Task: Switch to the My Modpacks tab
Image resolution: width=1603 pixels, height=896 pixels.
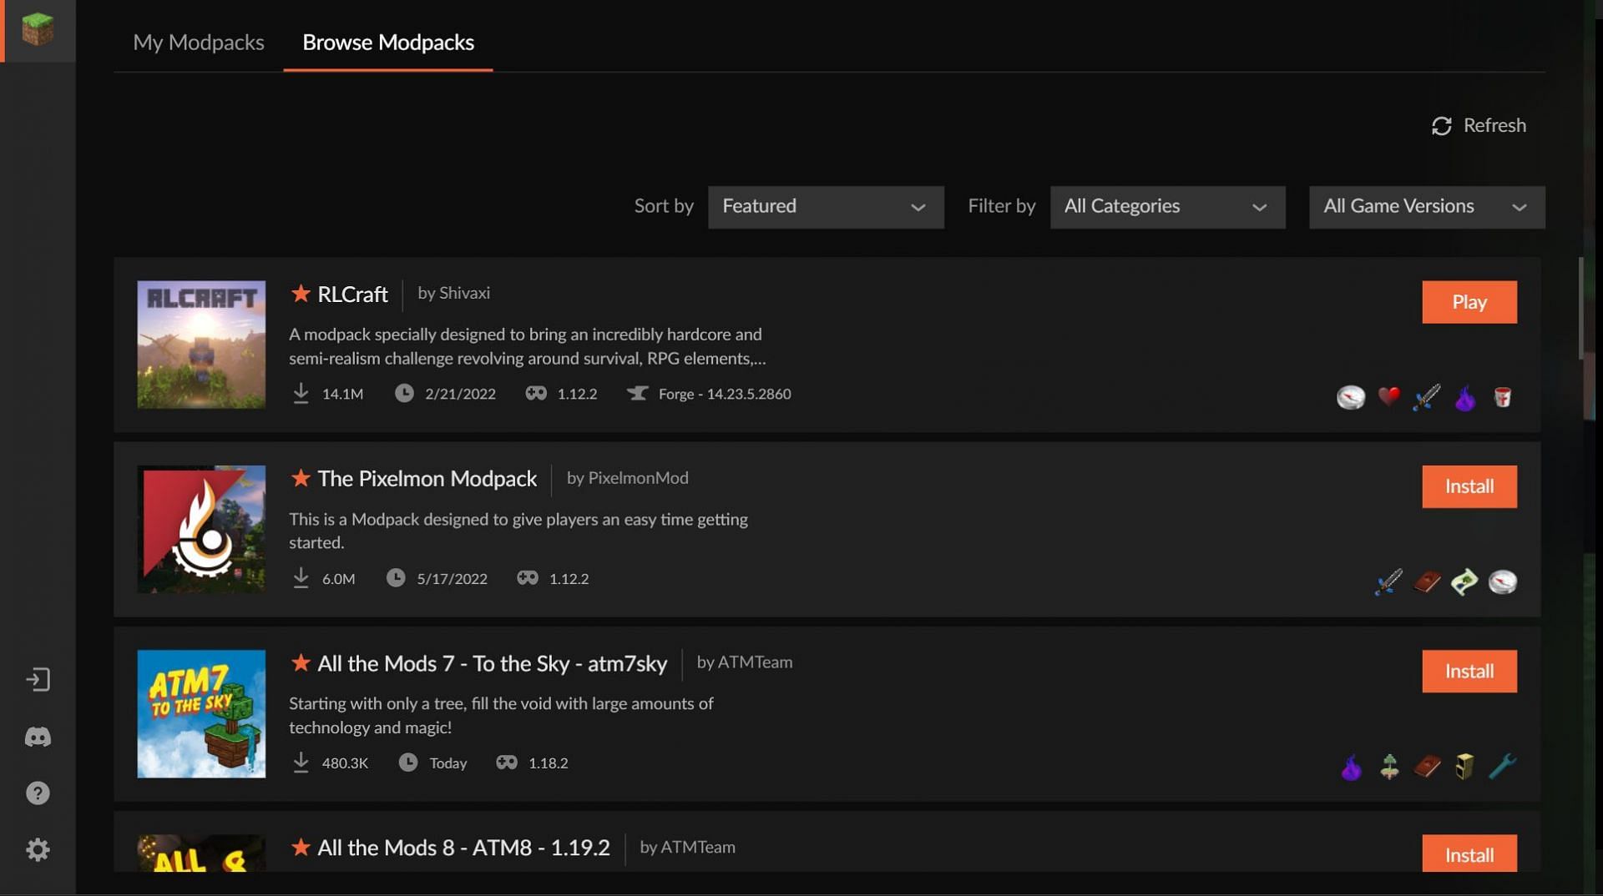Action: [x=199, y=43]
